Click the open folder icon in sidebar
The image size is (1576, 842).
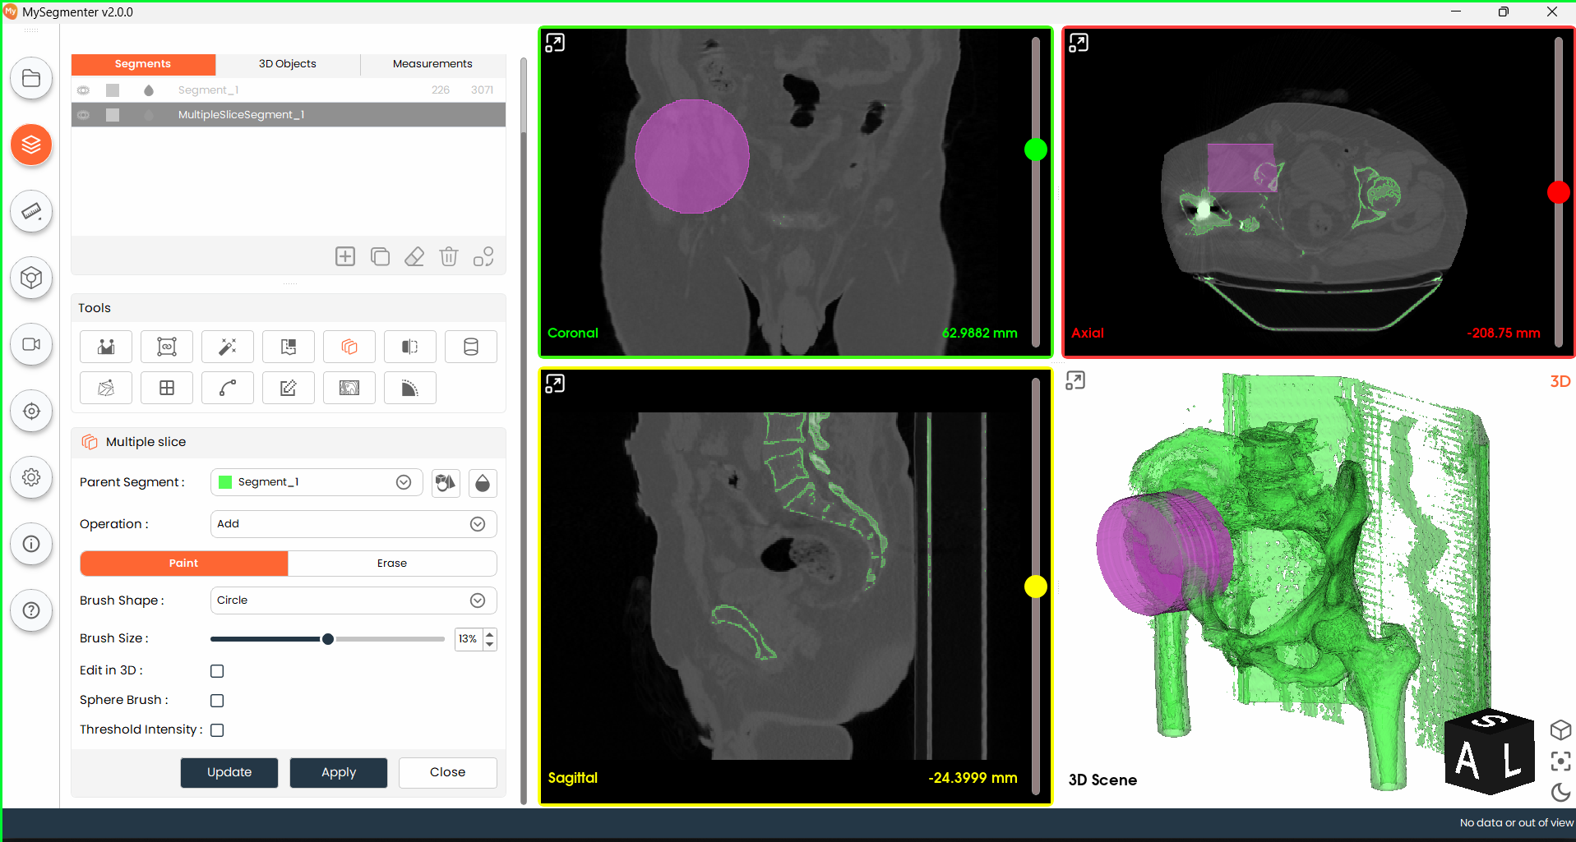point(31,79)
